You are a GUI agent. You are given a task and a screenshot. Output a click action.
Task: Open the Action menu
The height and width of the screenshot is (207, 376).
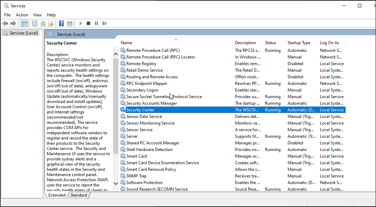(x=22, y=15)
